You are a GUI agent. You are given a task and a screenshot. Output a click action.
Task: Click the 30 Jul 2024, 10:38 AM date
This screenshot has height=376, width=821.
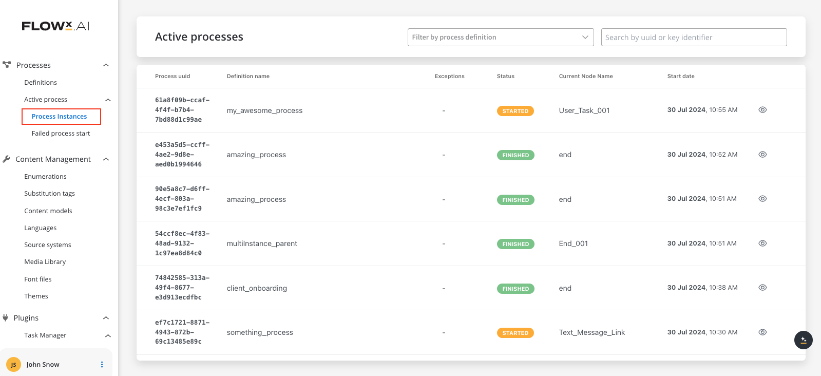pos(702,288)
